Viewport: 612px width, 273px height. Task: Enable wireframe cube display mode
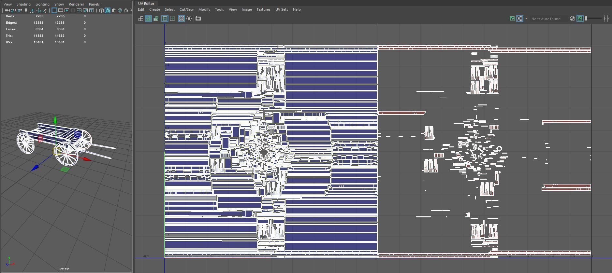tap(101, 10)
